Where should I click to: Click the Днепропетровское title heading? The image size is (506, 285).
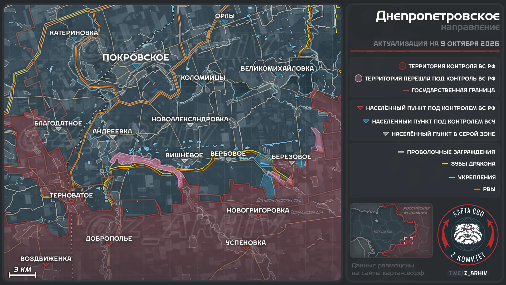click(438, 16)
